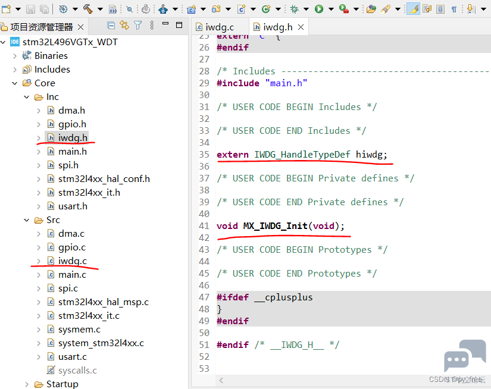Collapse the Core folder
The width and height of the screenshot is (491, 389).
pos(15,83)
